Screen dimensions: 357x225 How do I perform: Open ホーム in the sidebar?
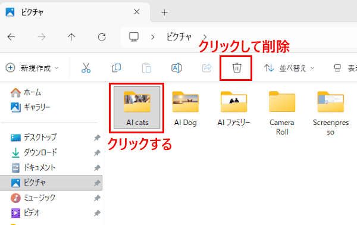point(26,92)
